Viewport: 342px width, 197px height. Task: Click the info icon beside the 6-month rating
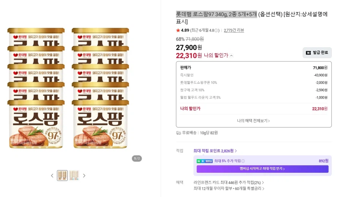tap(217, 30)
